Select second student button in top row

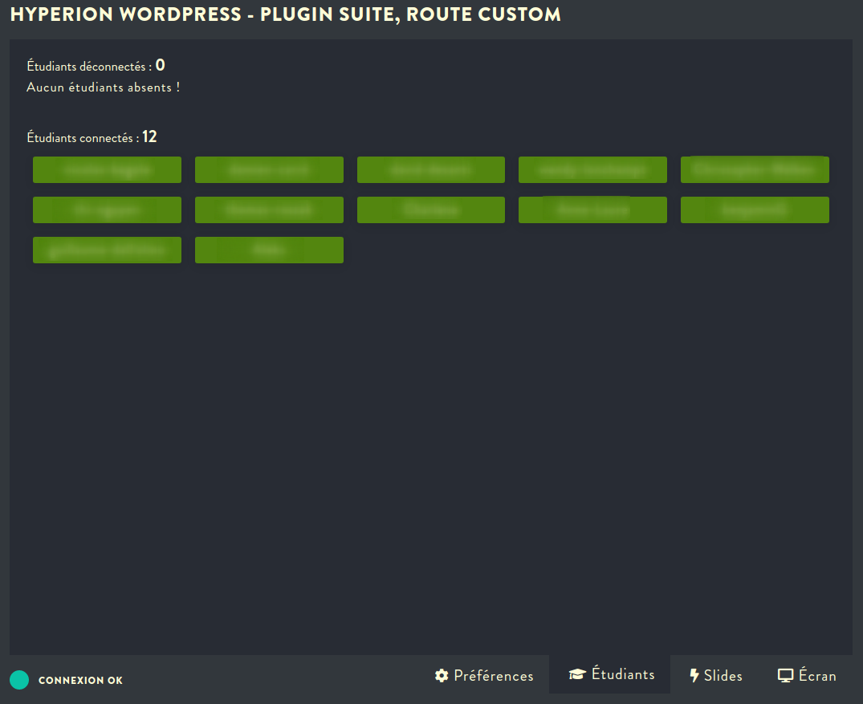tap(269, 169)
